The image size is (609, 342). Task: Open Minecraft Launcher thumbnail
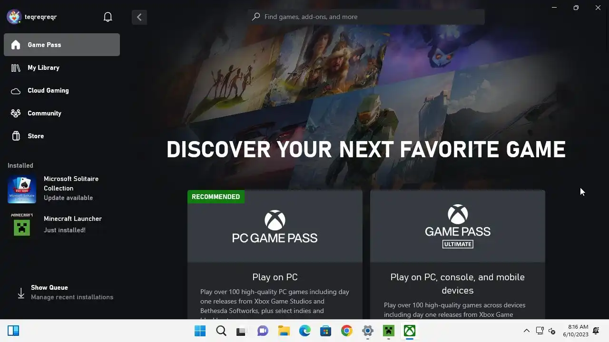(x=22, y=224)
